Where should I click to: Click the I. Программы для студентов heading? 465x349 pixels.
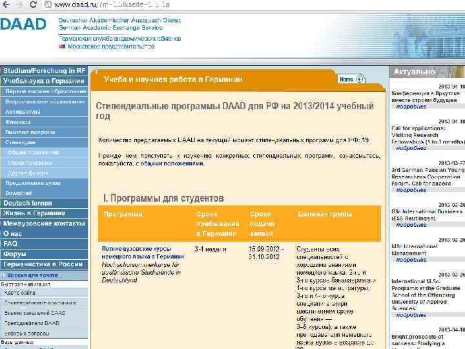pyautogui.click(x=163, y=198)
